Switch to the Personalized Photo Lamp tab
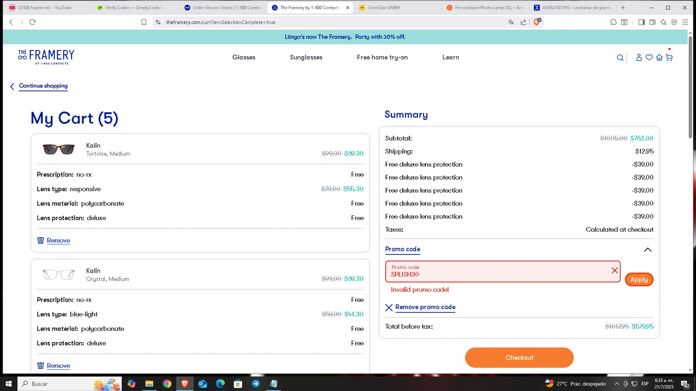 [485, 7]
